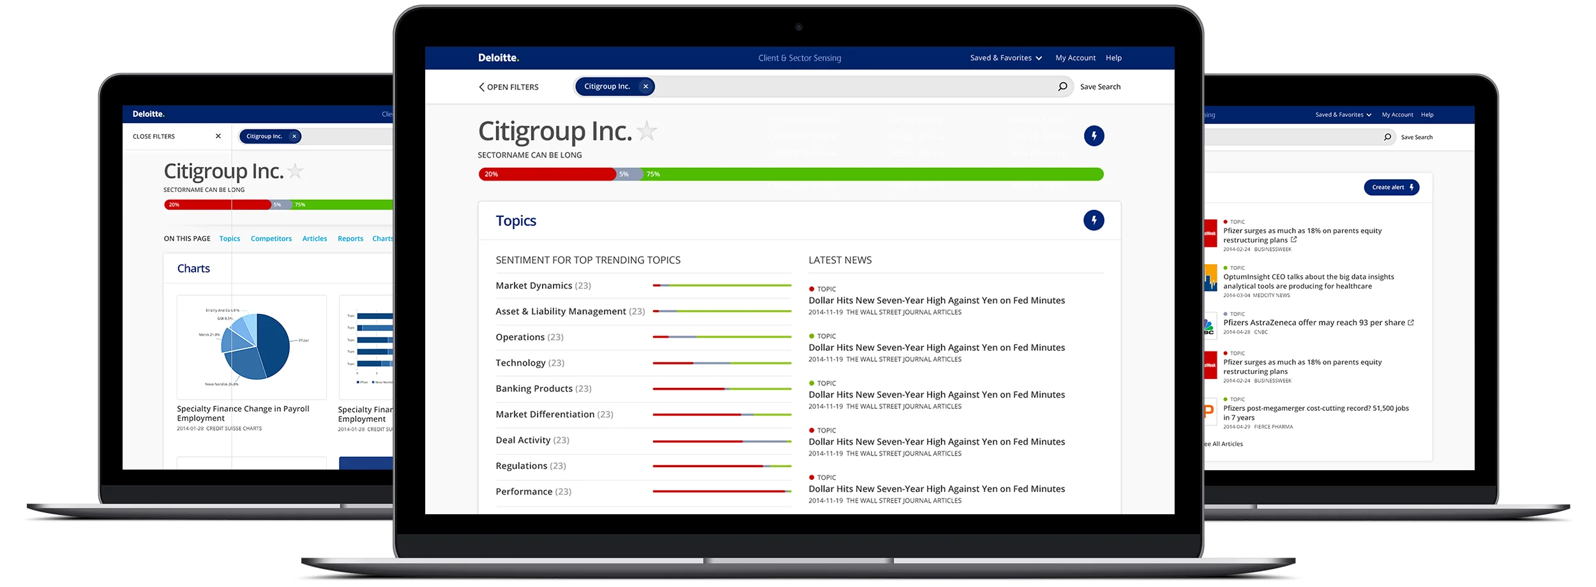Select Technology (23) topic
Viewport: 1596px width, 587px height.
point(530,363)
